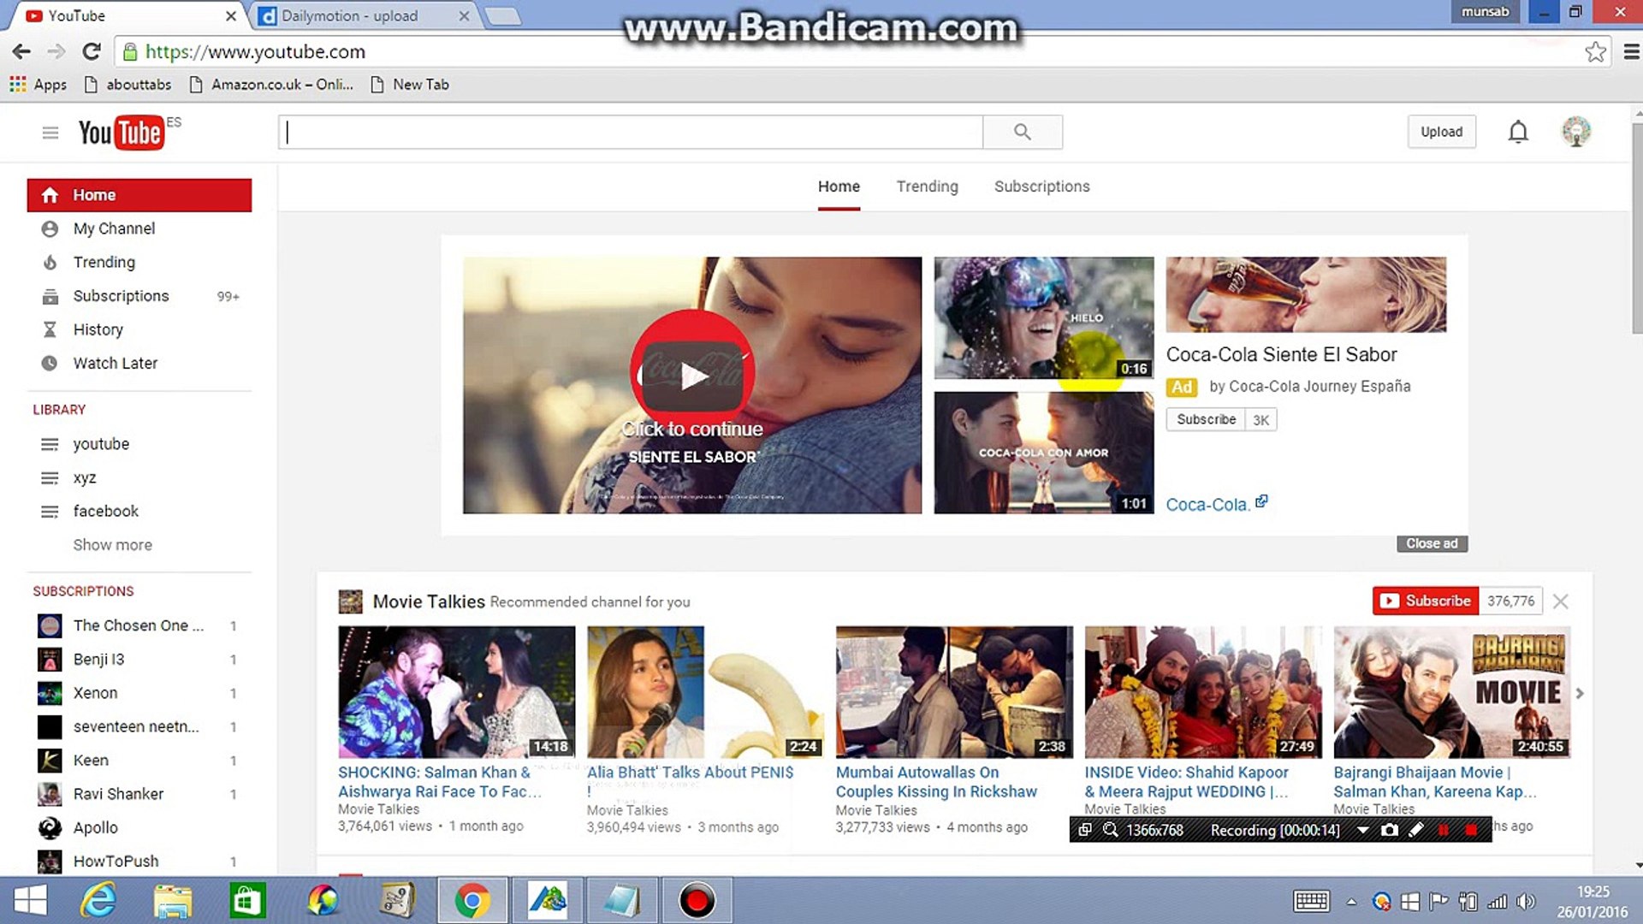Dismiss the Movie Talkies recommendation
The height and width of the screenshot is (924, 1643).
[1560, 601]
